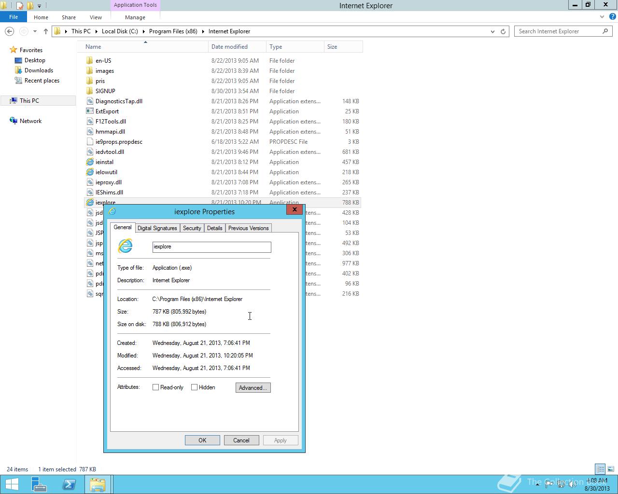
Task: Close the iexplore Properties dialog
Action: coord(295,209)
